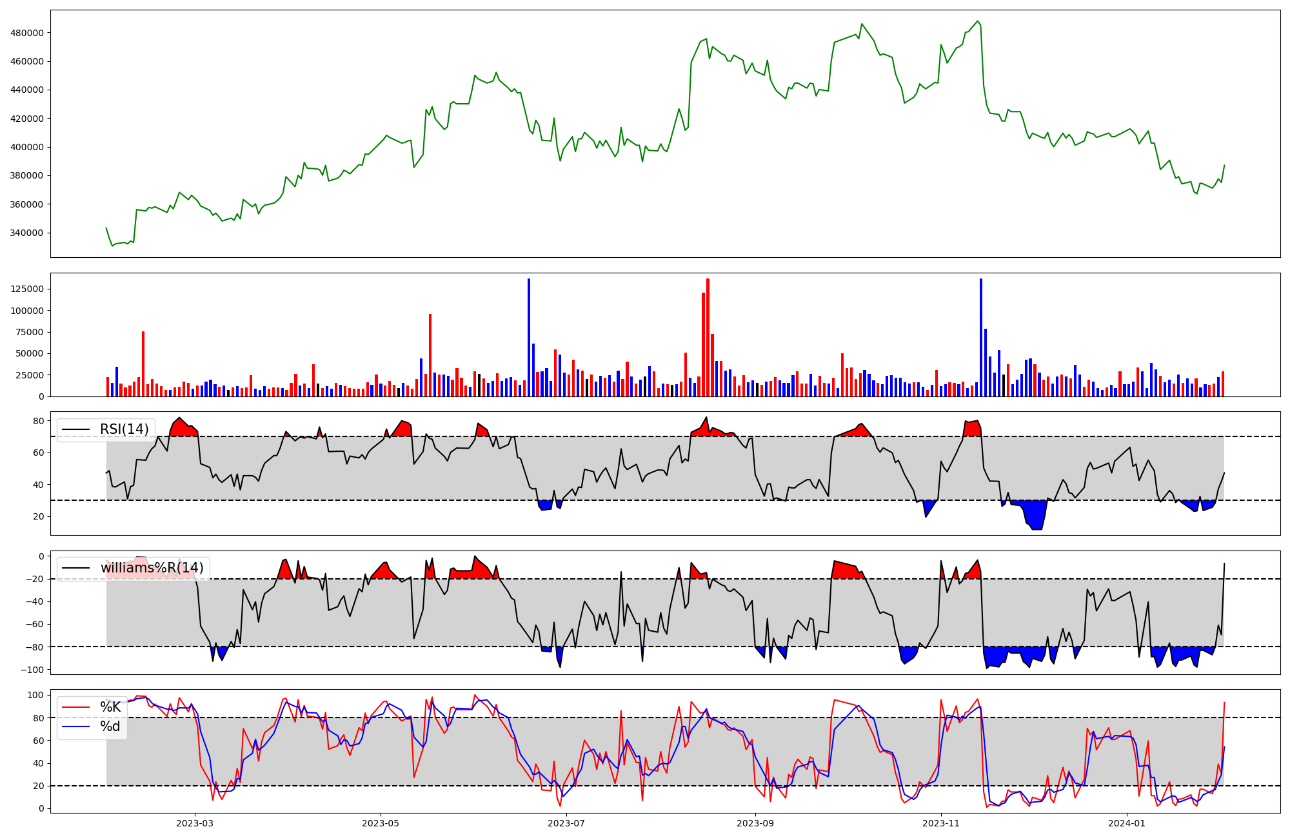Click the 2023-11 x-axis date label
The height and width of the screenshot is (838, 1290).
[941, 823]
